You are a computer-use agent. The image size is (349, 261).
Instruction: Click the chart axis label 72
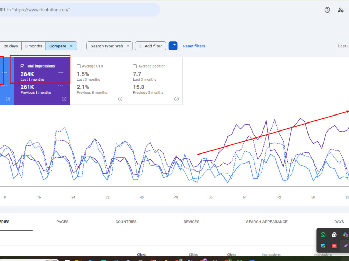click(x=279, y=197)
